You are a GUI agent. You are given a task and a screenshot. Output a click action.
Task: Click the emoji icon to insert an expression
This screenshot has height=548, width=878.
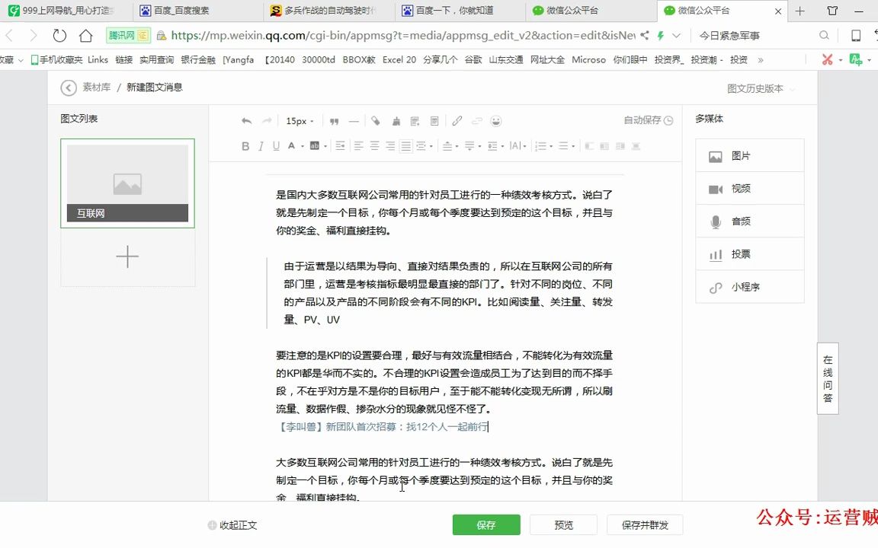click(495, 120)
